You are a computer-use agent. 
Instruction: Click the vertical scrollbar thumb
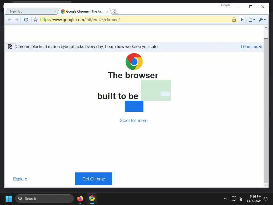(x=266, y=34)
